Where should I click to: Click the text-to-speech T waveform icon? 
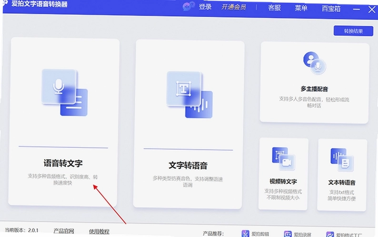[x=189, y=95]
